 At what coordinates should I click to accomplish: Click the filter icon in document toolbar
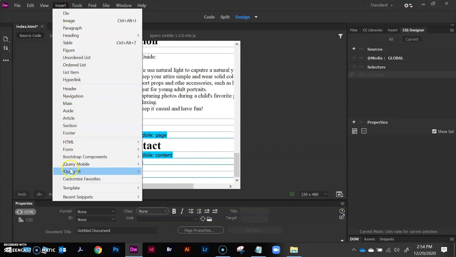[340, 36]
